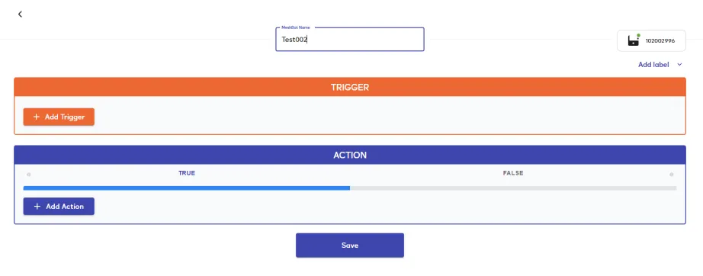703x276 pixels.
Task: Go back using the left arrow
Action: (x=20, y=14)
